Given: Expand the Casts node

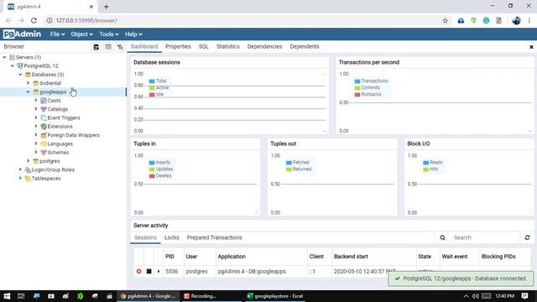Looking at the screenshot, I should click(36, 101).
